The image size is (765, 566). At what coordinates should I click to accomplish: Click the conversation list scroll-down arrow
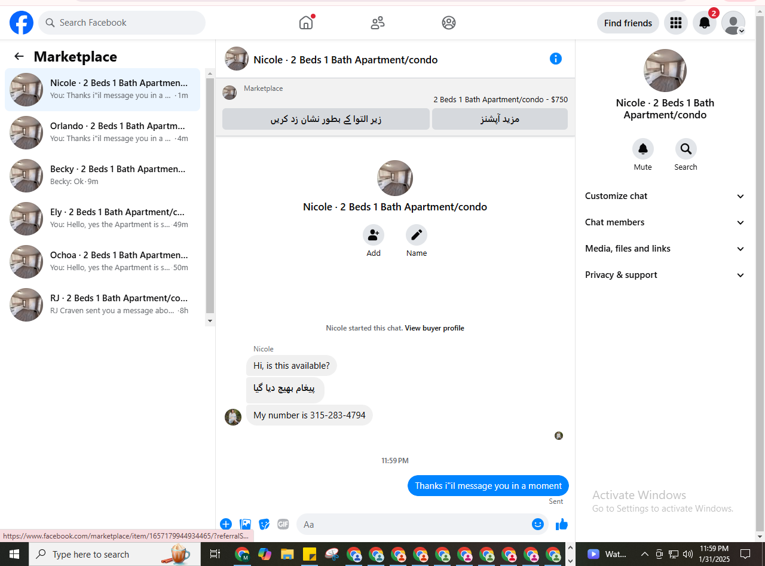pyautogui.click(x=210, y=321)
